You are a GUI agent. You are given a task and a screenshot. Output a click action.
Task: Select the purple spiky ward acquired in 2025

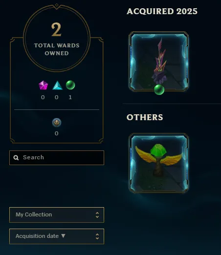click(159, 62)
